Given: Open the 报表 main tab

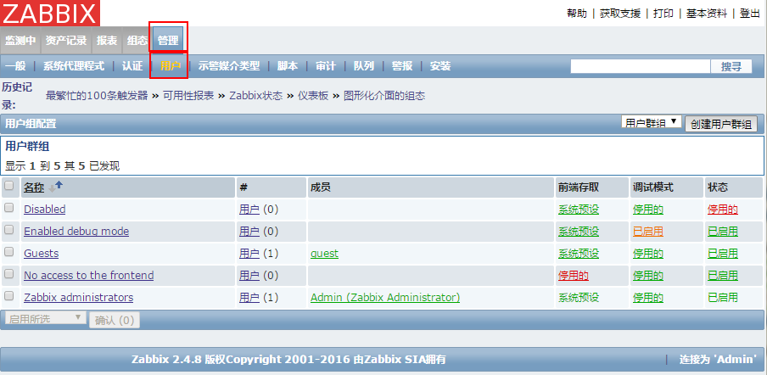Looking at the screenshot, I should [x=107, y=41].
